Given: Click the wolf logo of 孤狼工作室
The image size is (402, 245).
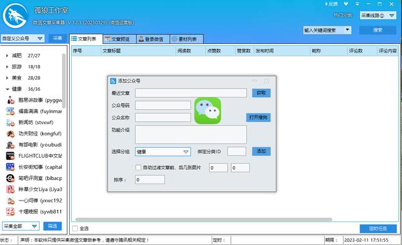Looking at the screenshot, I should pos(15,16).
